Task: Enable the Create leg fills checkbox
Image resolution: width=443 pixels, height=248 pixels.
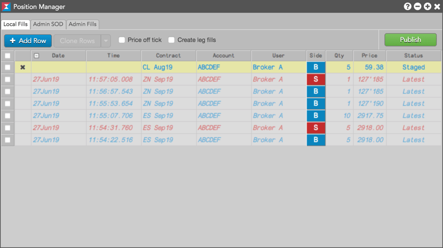Action: tap(171, 40)
